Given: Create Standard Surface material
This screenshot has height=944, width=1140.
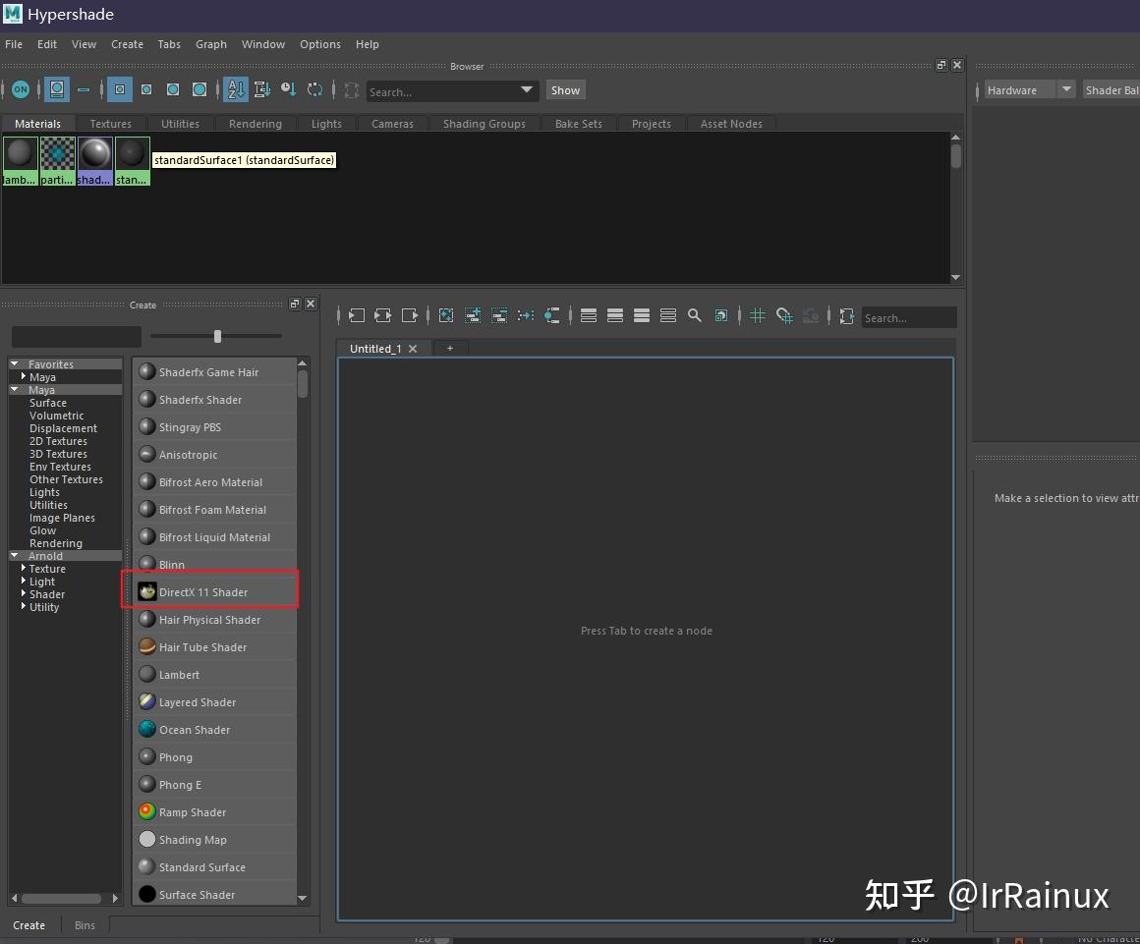Looking at the screenshot, I should click(215, 867).
